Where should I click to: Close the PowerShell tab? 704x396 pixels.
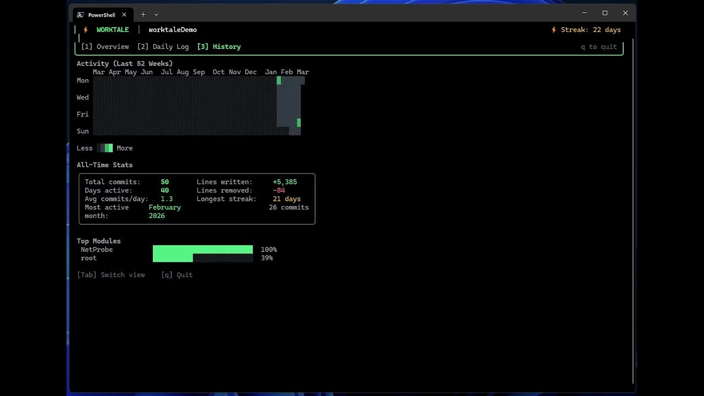(124, 15)
